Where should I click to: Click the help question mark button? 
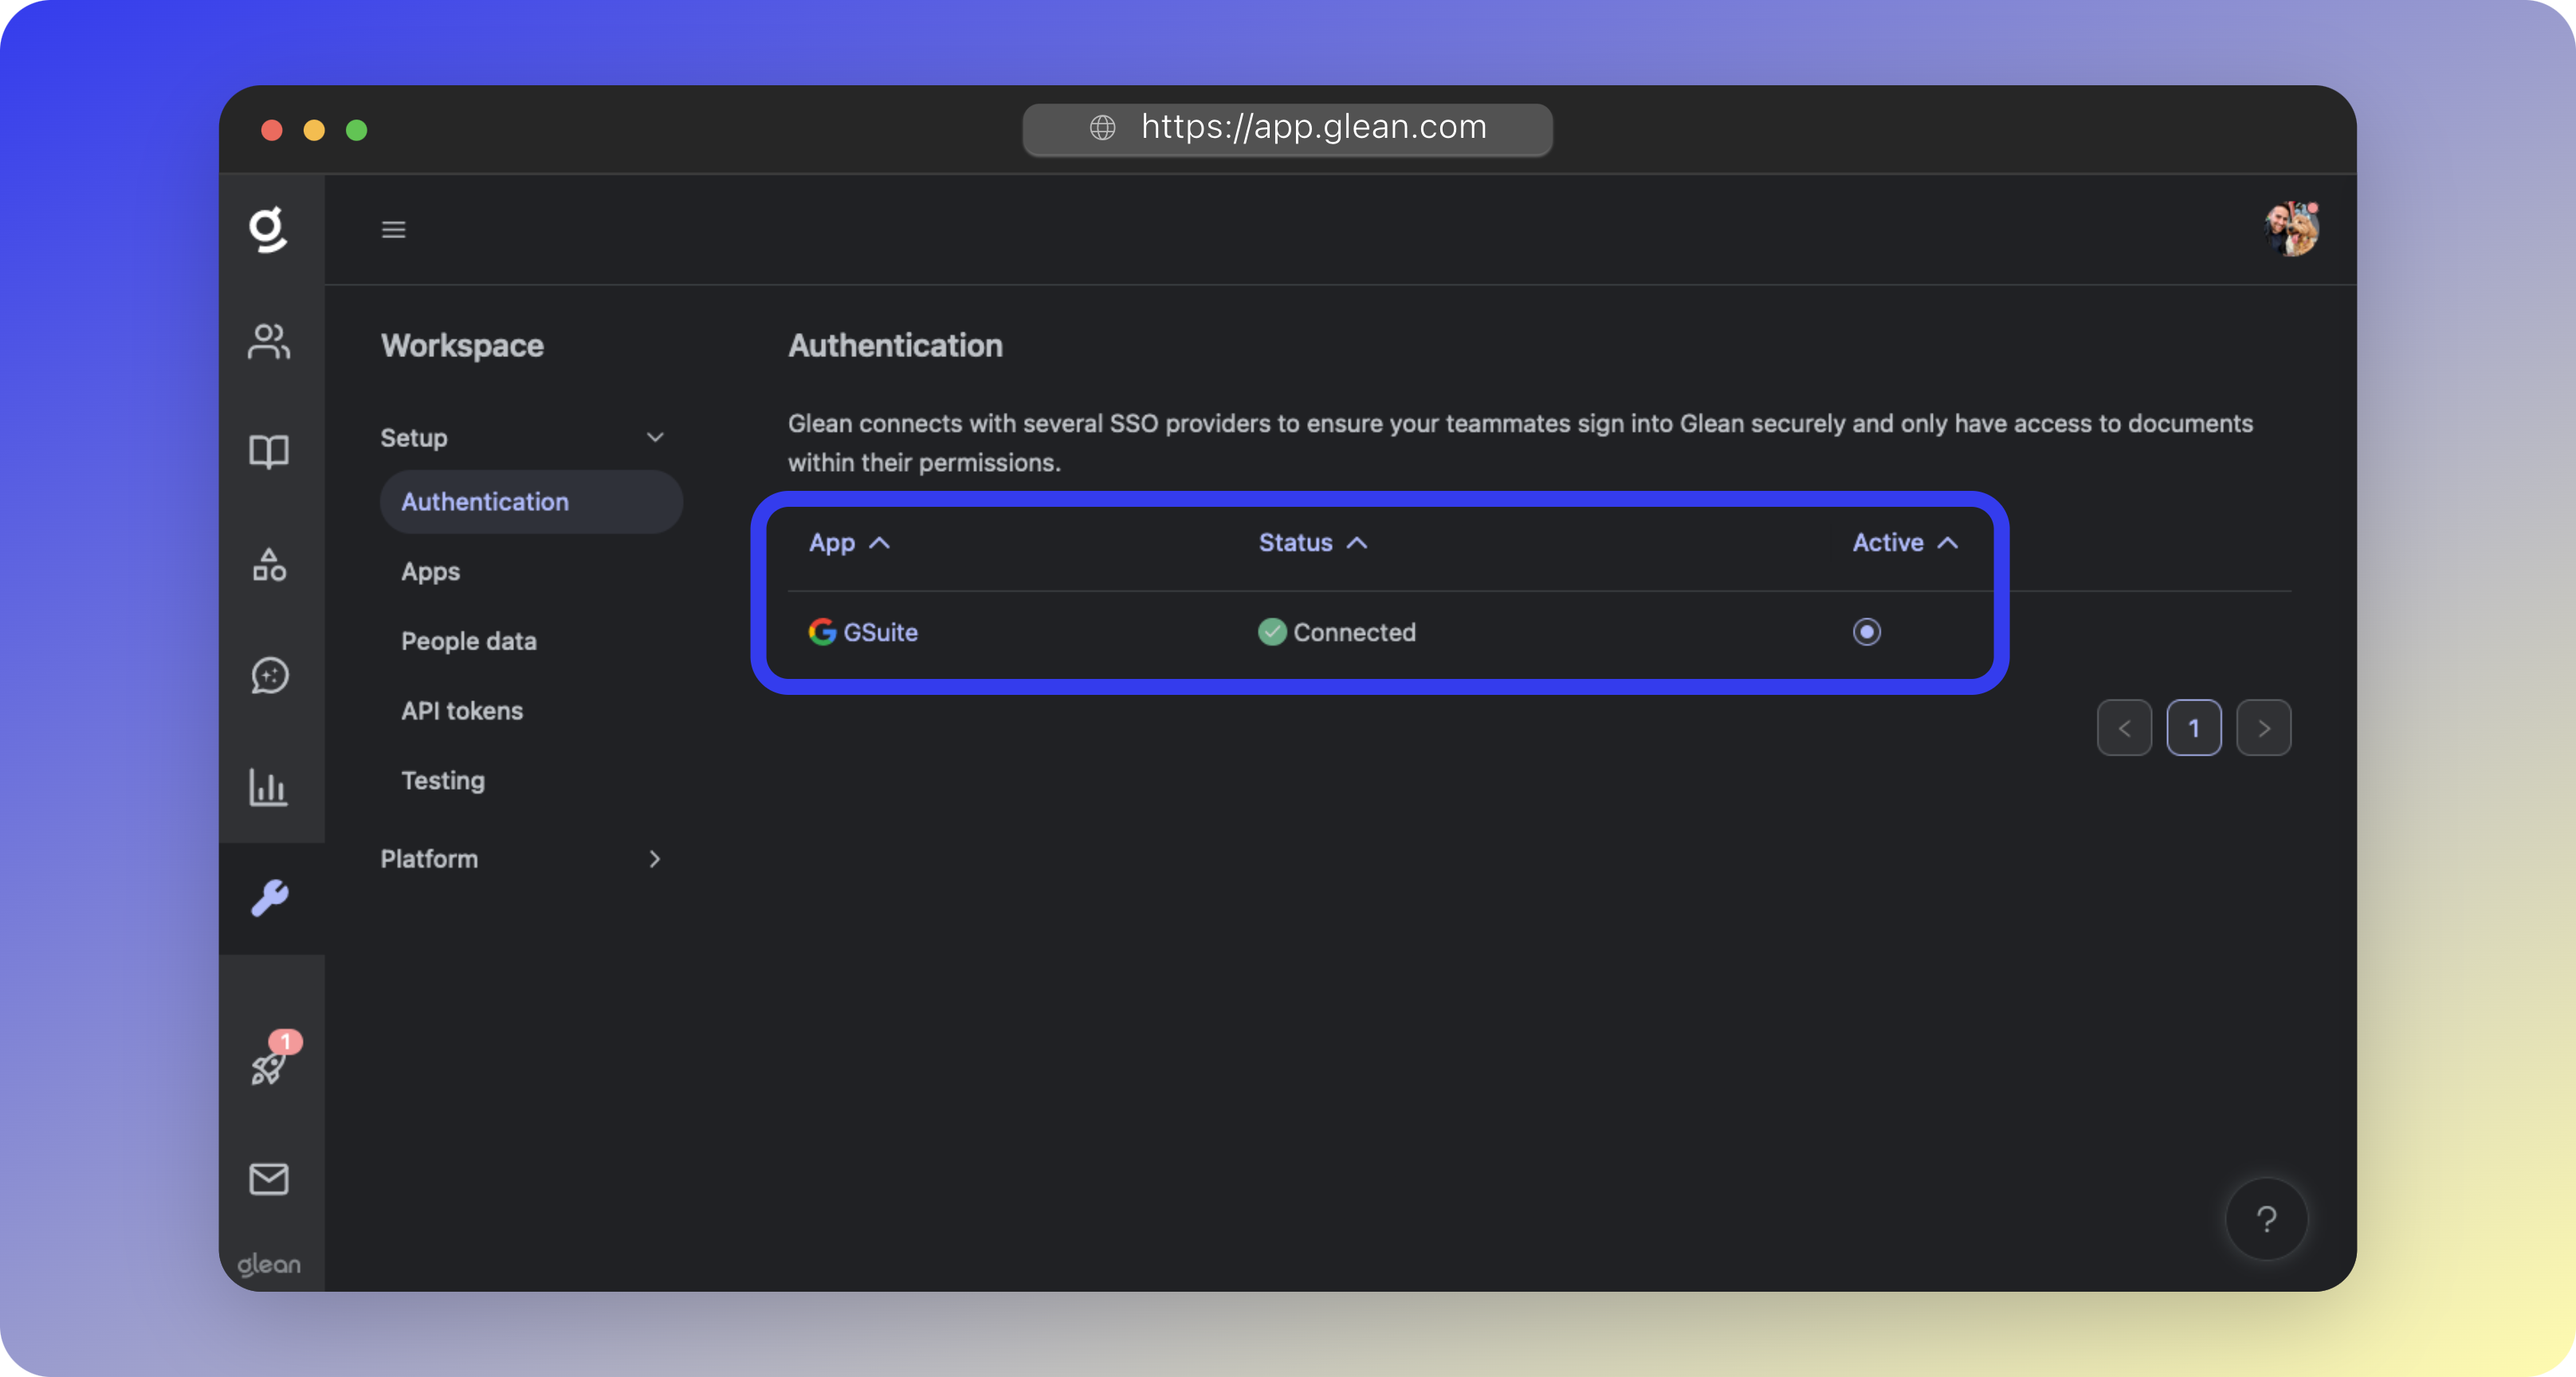pos(2266,1219)
